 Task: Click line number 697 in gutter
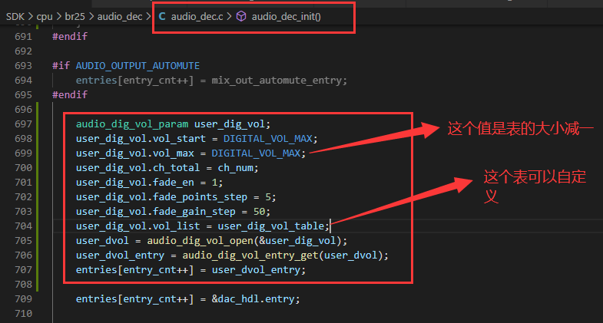pyautogui.click(x=24, y=124)
